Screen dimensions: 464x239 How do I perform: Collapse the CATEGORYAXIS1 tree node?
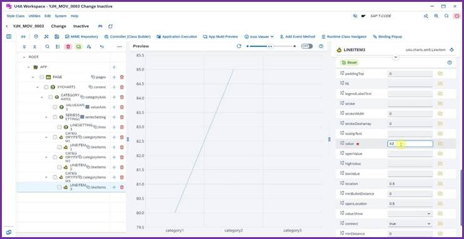42,97
